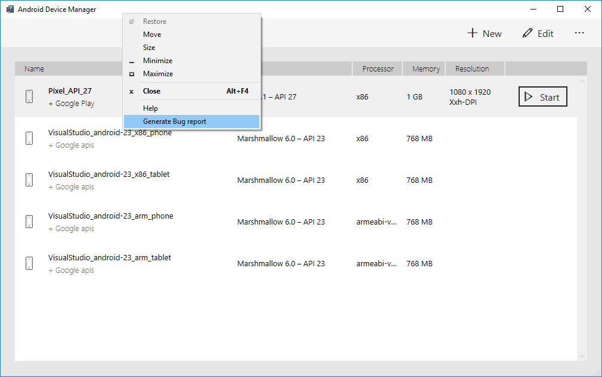
Task: Start the Pixel_API_27 emulator
Action: pyautogui.click(x=543, y=96)
